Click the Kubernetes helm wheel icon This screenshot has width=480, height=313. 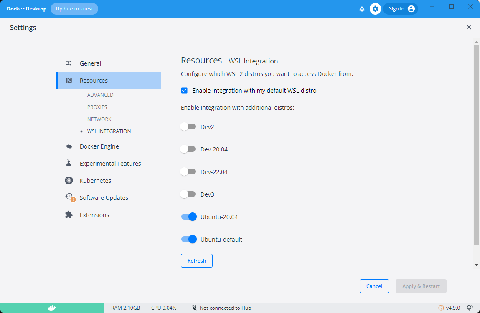click(x=69, y=181)
